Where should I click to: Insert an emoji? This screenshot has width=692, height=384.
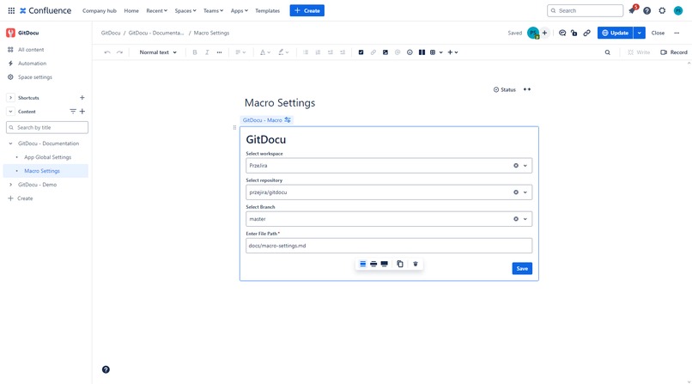coord(410,52)
